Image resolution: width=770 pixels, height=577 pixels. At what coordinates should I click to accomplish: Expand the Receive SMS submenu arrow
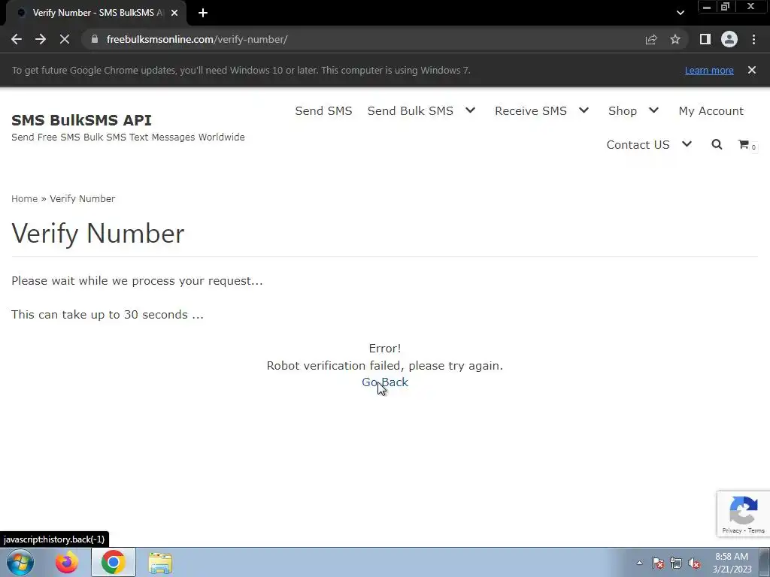[x=584, y=110]
